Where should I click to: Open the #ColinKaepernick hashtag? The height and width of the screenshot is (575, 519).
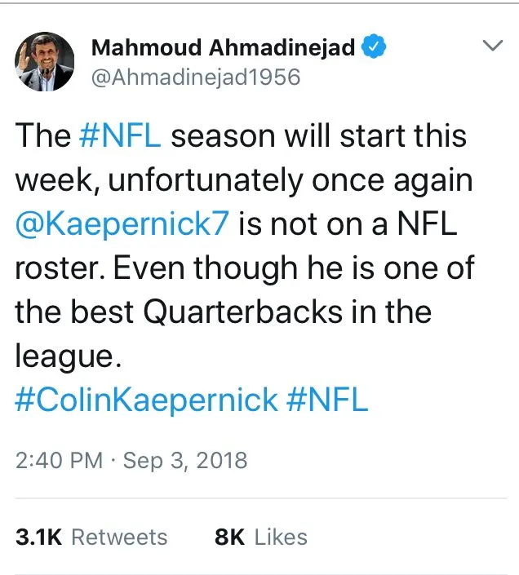[x=147, y=400]
